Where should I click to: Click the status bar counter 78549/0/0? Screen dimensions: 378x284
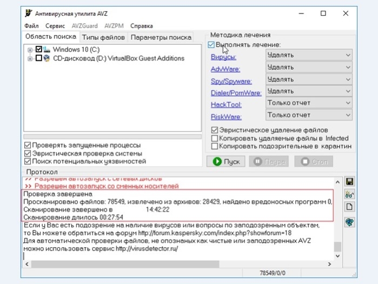(273, 273)
